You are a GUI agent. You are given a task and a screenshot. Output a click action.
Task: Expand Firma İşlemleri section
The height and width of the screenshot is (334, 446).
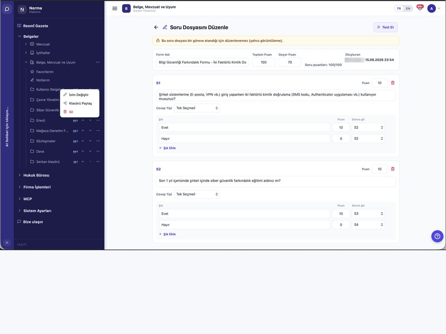19,187
